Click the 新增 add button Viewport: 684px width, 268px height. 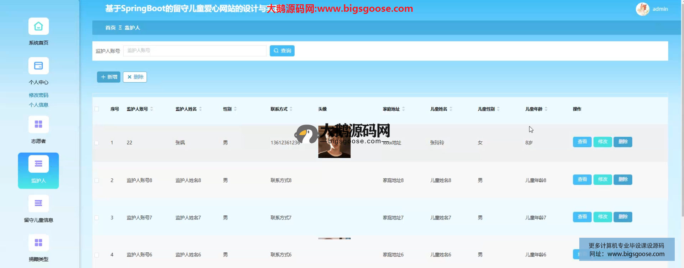coord(109,77)
